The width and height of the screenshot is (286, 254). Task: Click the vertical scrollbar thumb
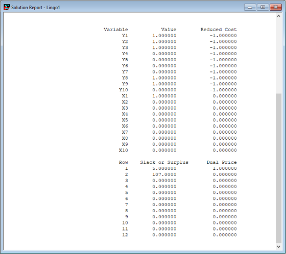[278, 168]
